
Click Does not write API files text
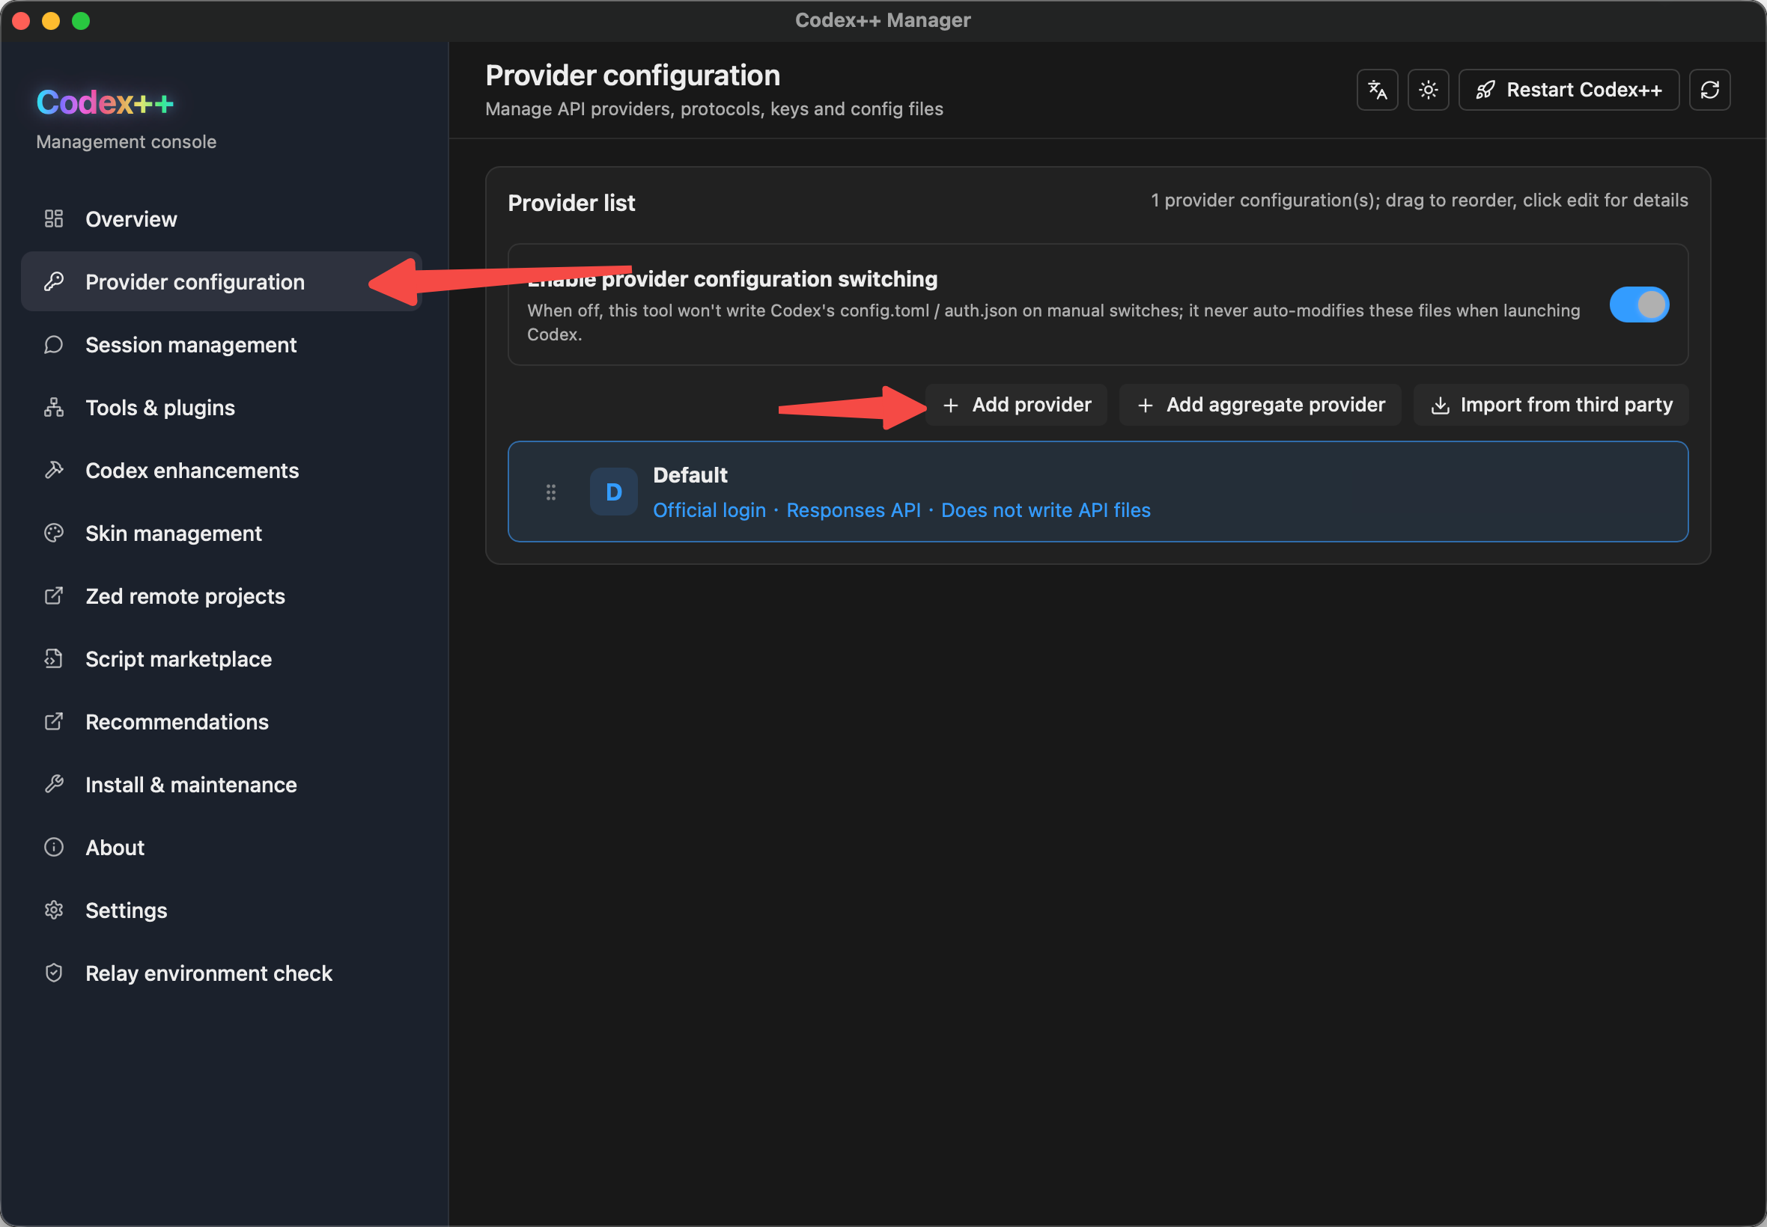(x=1045, y=510)
